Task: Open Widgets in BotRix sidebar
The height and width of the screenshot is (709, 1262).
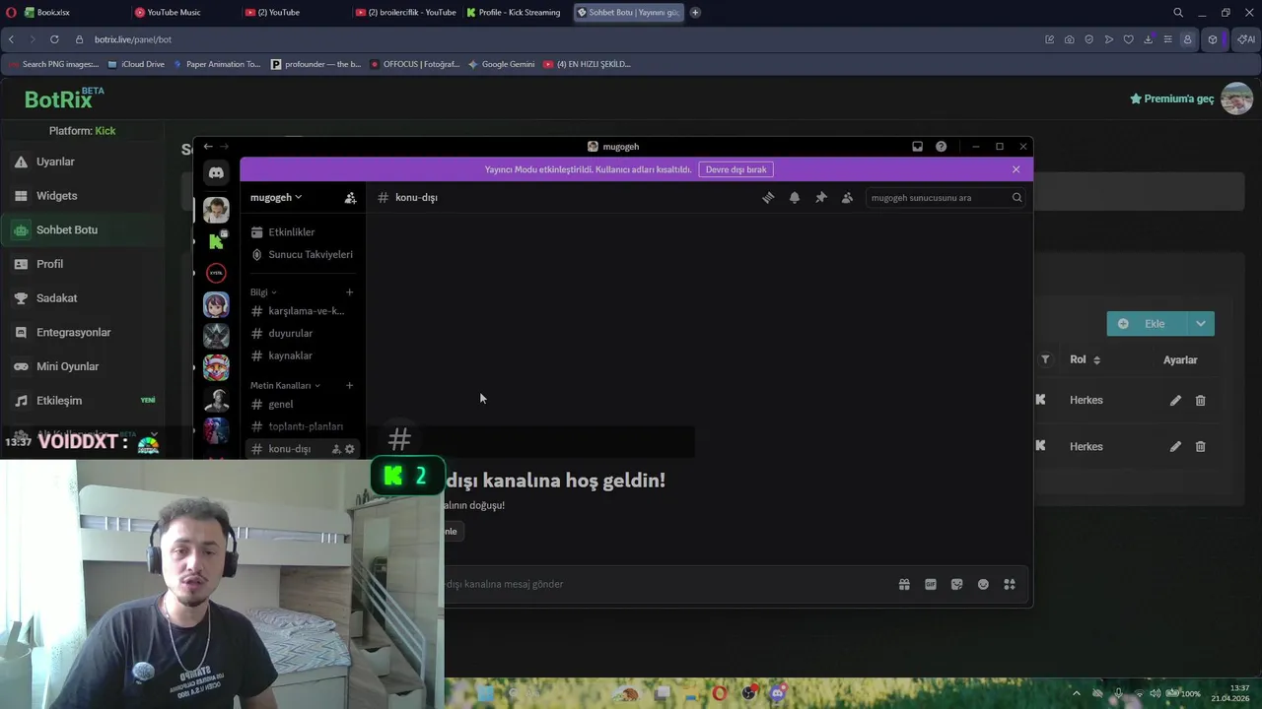Action: [81, 196]
